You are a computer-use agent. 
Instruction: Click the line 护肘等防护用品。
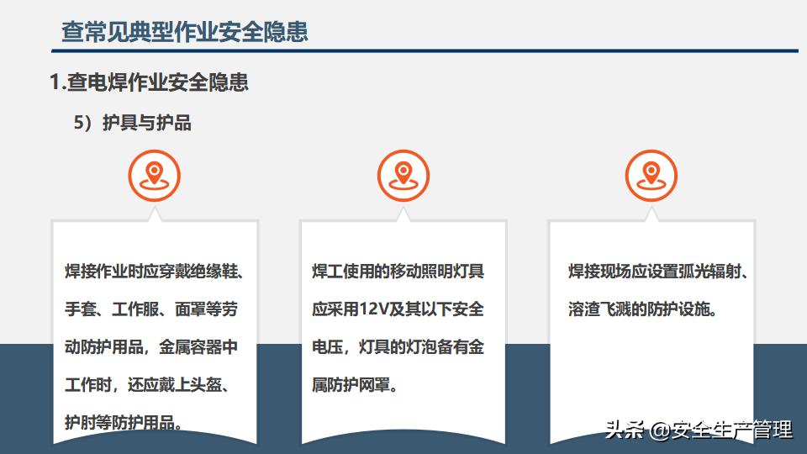pyautogui.click(x=124, y=422)
